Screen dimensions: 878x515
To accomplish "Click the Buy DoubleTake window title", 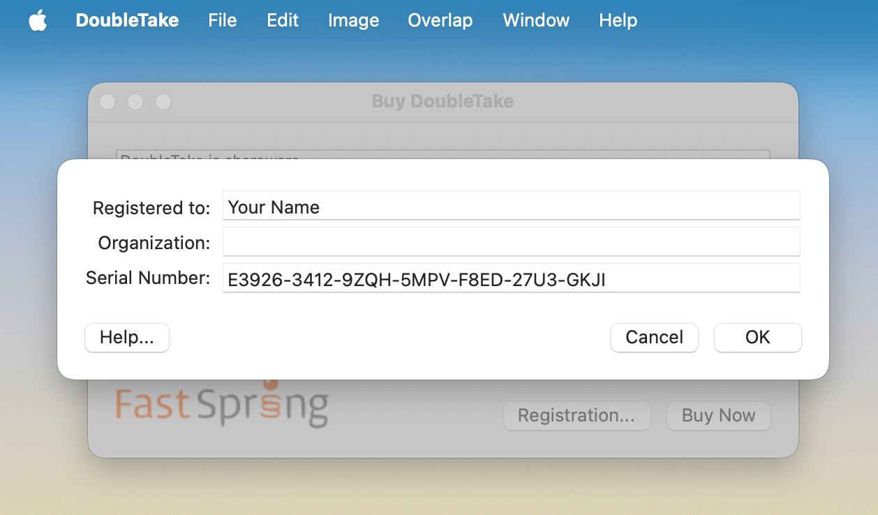I will coord(442,101).
